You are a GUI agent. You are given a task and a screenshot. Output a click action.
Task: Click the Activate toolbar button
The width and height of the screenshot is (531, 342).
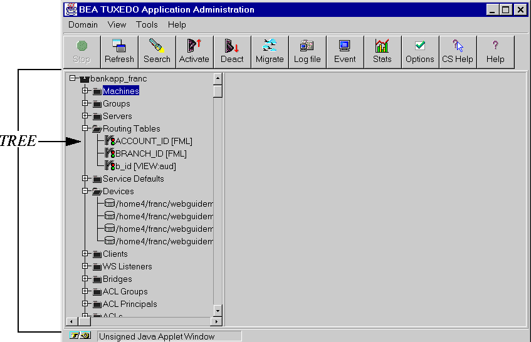195,53
